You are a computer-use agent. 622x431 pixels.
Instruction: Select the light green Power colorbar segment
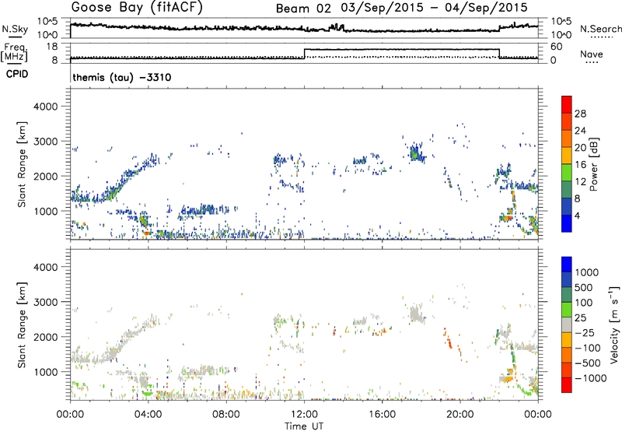[x=567, y=173]
